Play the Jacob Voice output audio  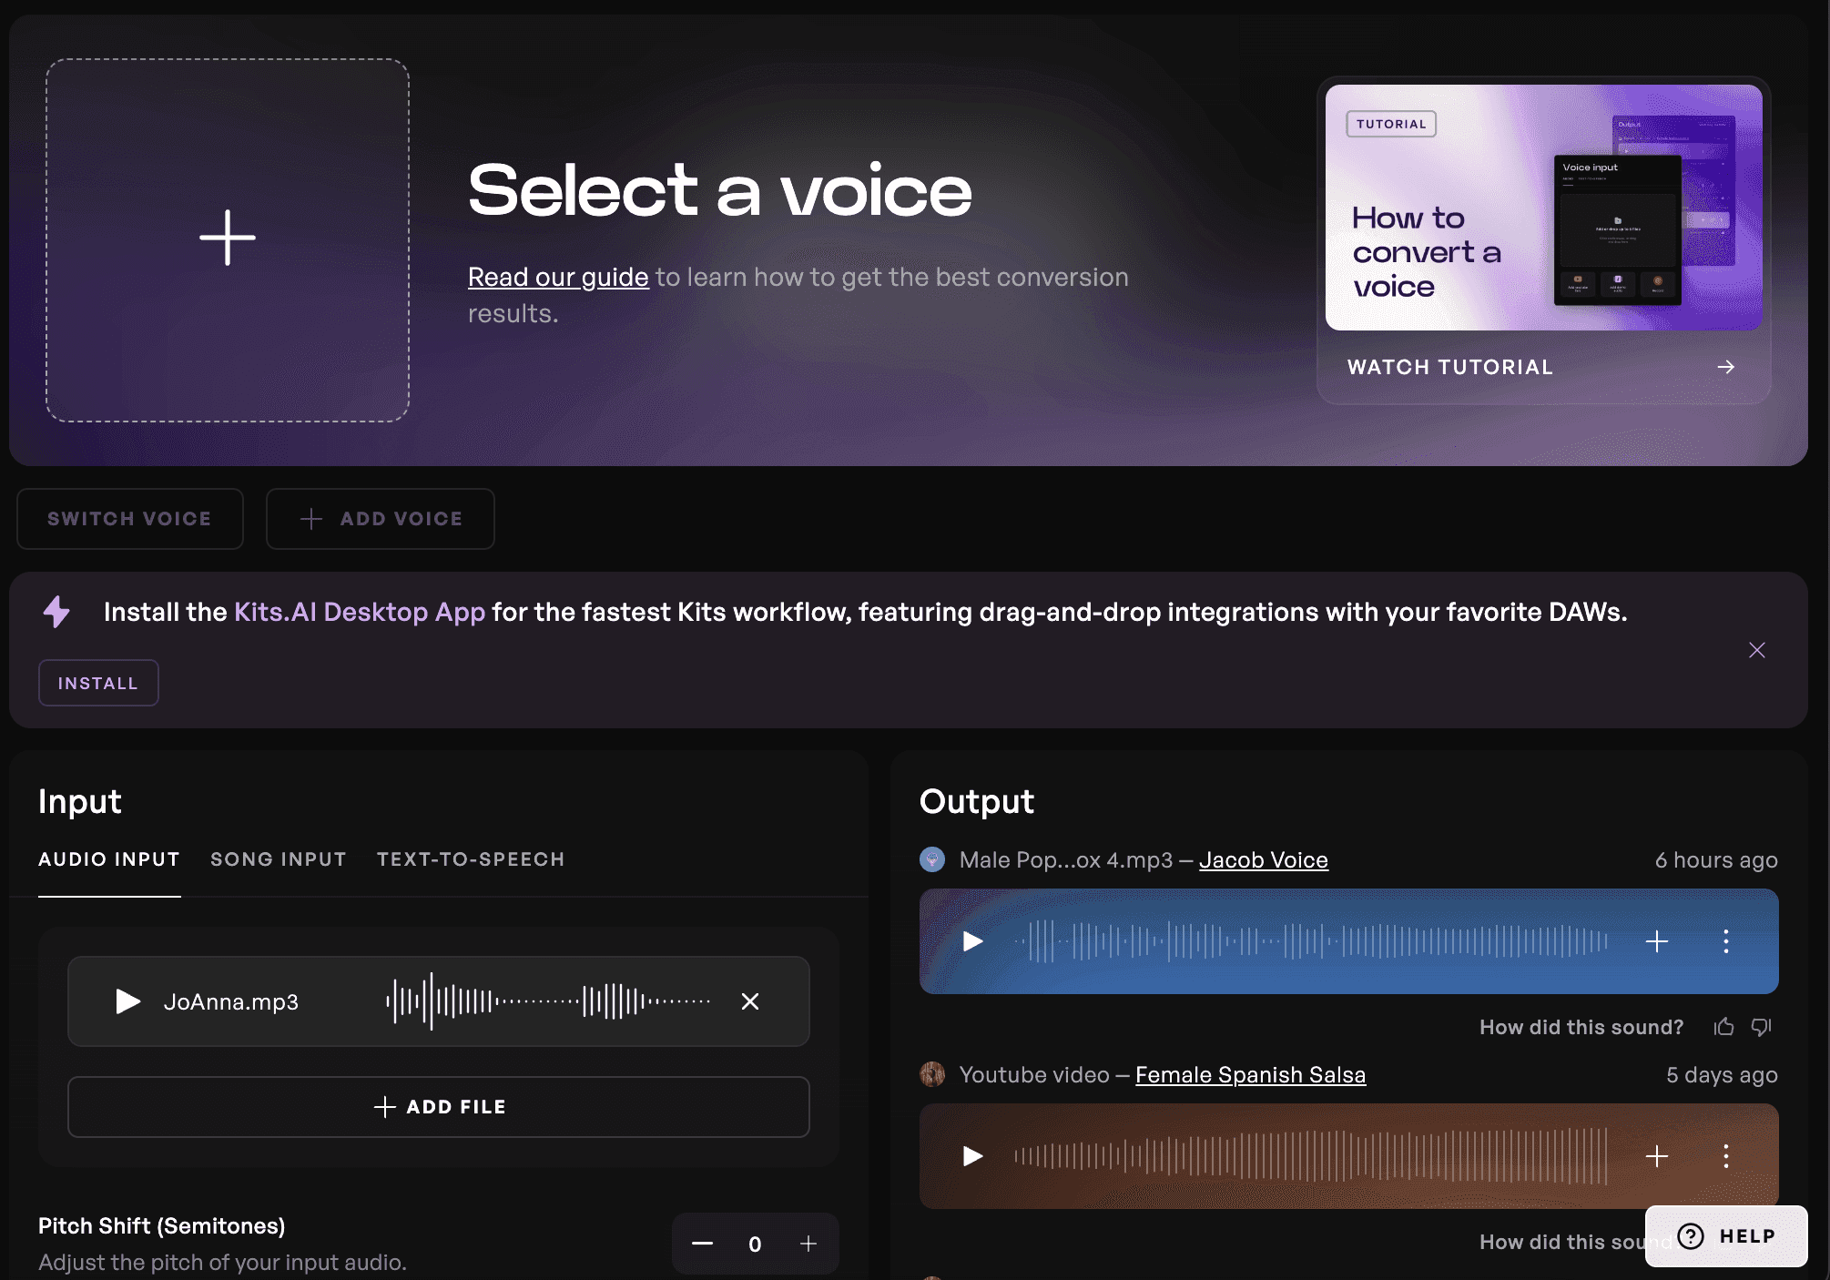[971, 941]
